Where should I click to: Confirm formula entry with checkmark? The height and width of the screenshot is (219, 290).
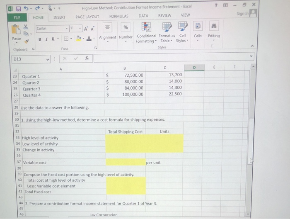click(x=76, y=58)
